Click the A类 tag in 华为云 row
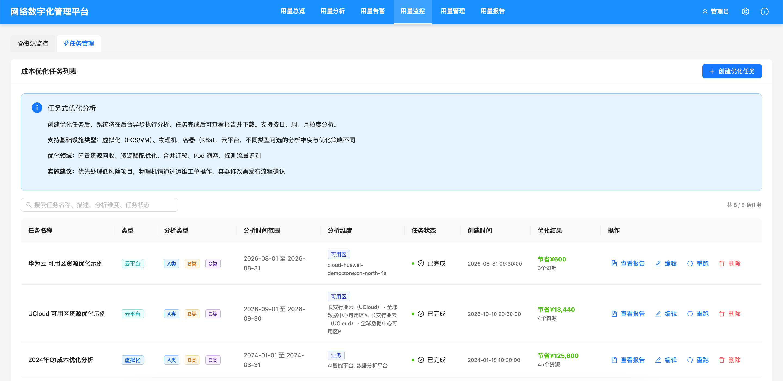 (172, 263)
